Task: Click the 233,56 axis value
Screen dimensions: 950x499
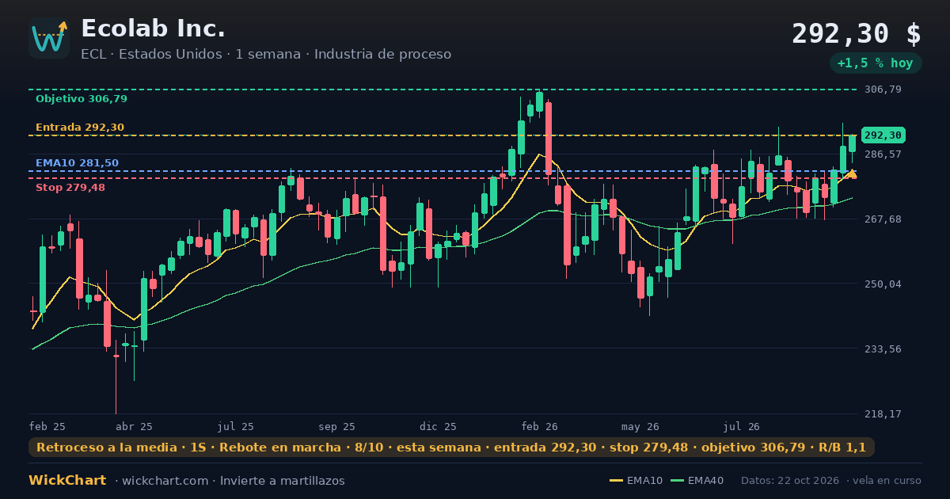Action: (883, 349)
